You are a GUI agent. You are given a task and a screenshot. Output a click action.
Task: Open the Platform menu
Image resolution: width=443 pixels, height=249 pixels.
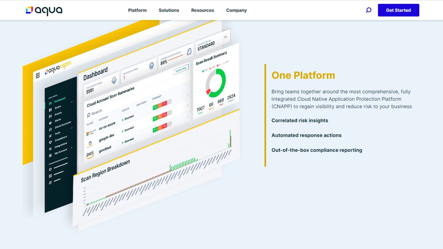click(137, 10)
